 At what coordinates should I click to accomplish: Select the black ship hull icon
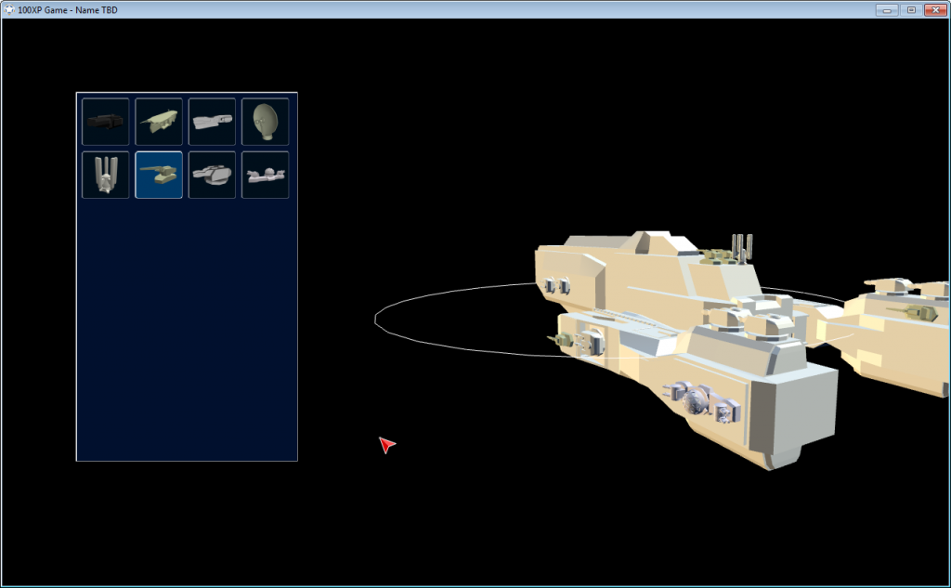coord(106,122)
